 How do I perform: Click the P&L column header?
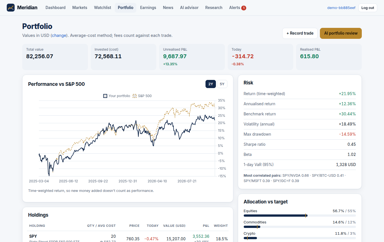(206, 226)
